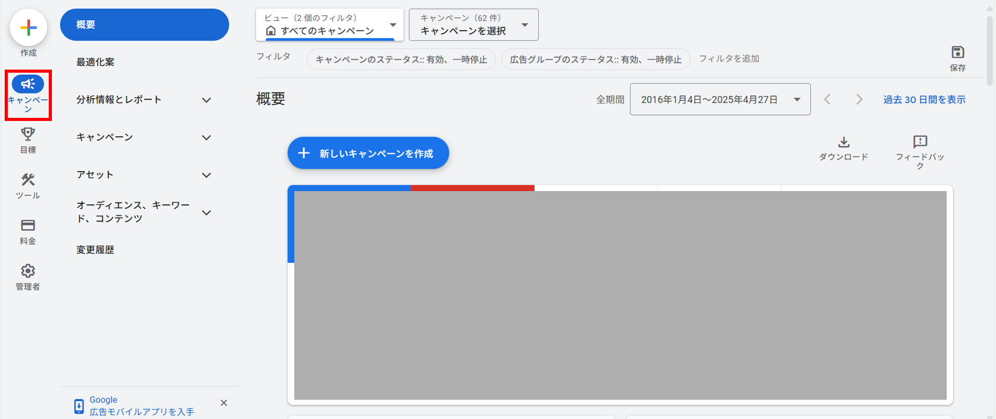Close the Google Ads mobile app banner

(224, 403)
